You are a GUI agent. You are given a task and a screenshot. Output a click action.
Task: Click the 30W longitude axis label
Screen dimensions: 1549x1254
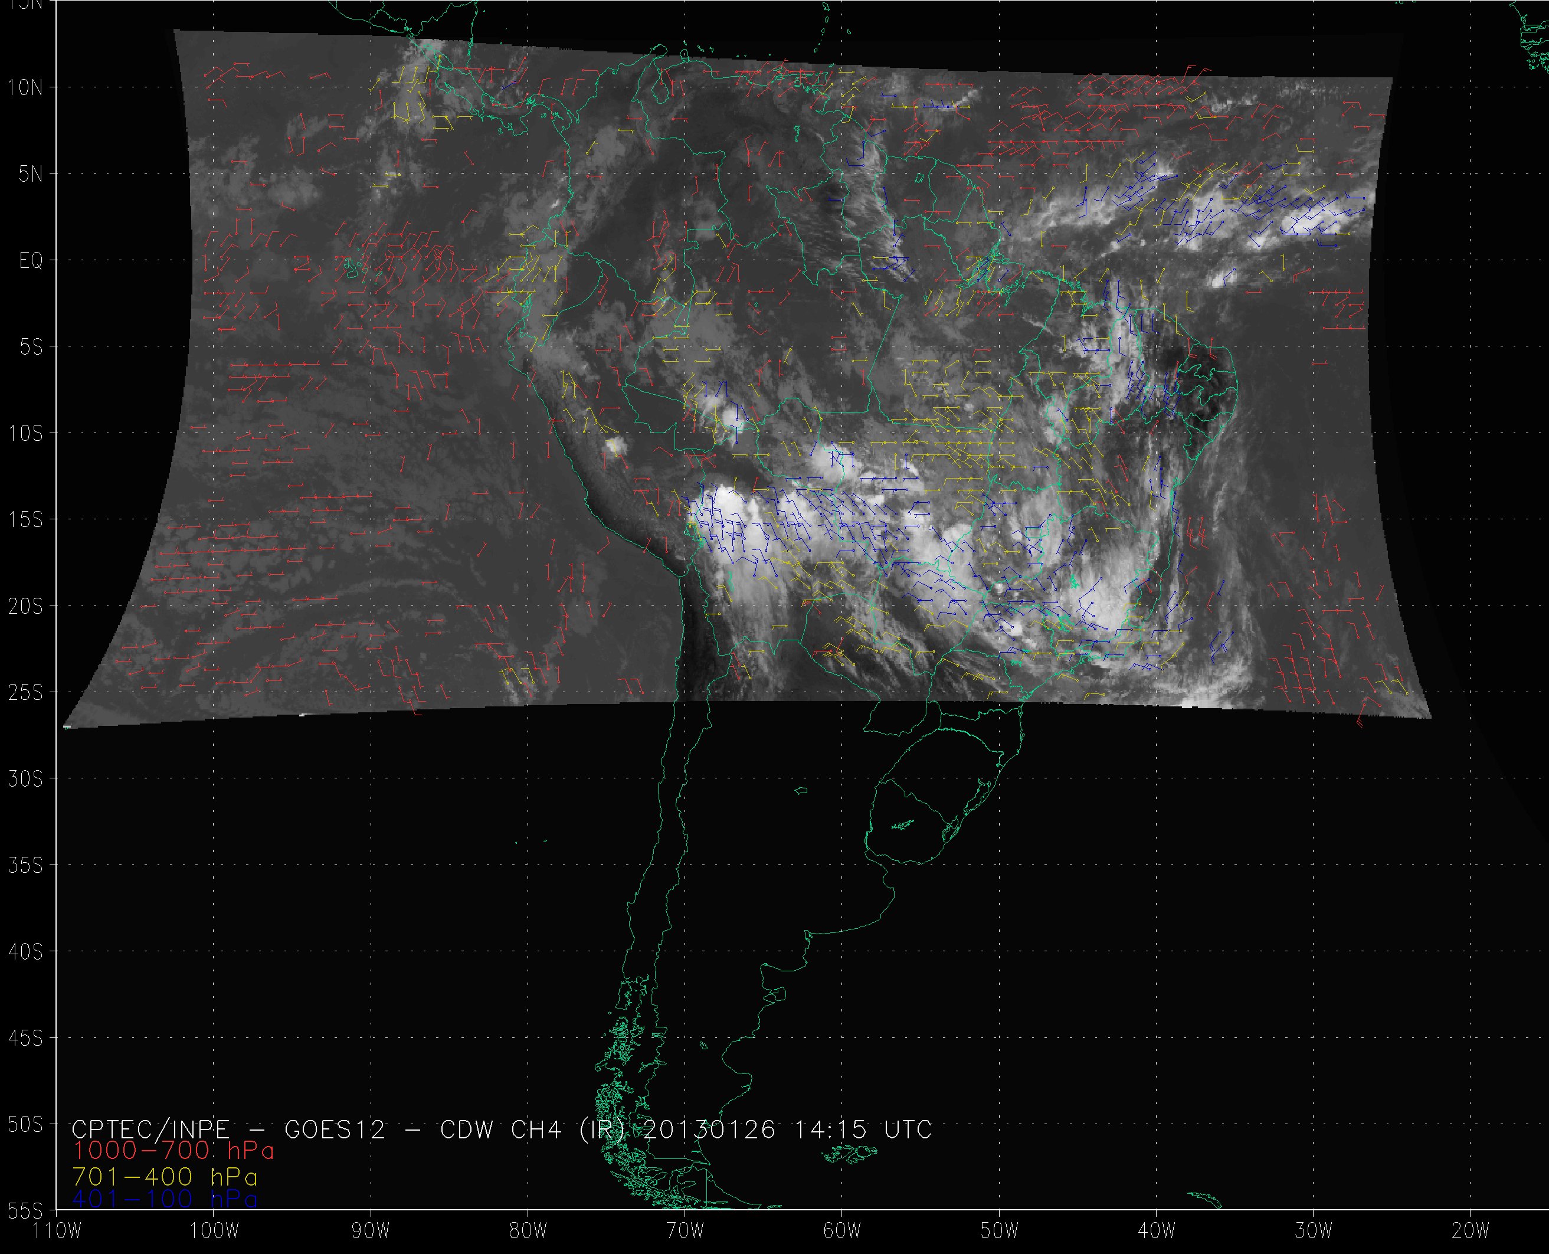pos(1313,1230)
